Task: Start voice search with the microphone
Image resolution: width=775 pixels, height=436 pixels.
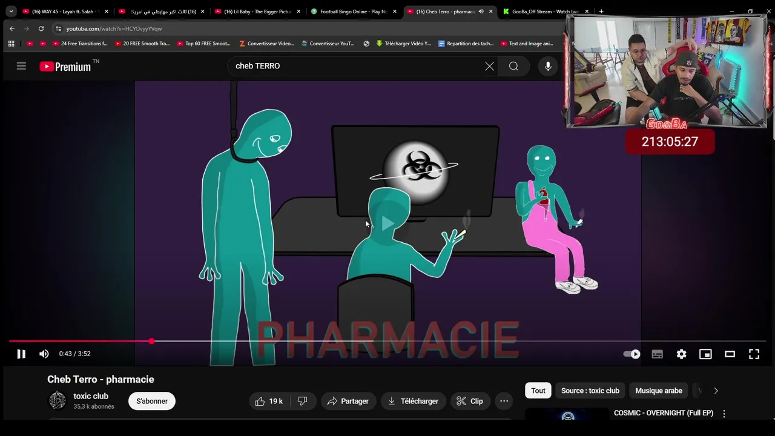Action: click(x=548, y=66)
